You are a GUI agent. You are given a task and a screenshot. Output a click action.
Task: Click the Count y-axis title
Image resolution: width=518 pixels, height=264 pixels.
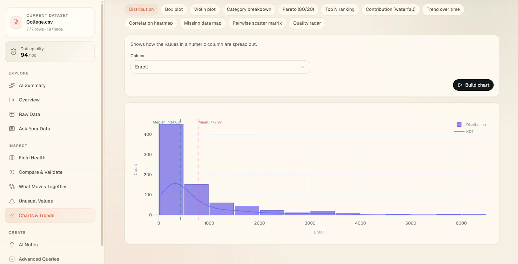click(136, 169)
